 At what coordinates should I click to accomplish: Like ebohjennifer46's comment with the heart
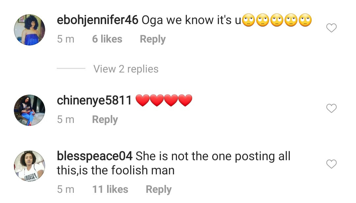(x=331, y=28)
